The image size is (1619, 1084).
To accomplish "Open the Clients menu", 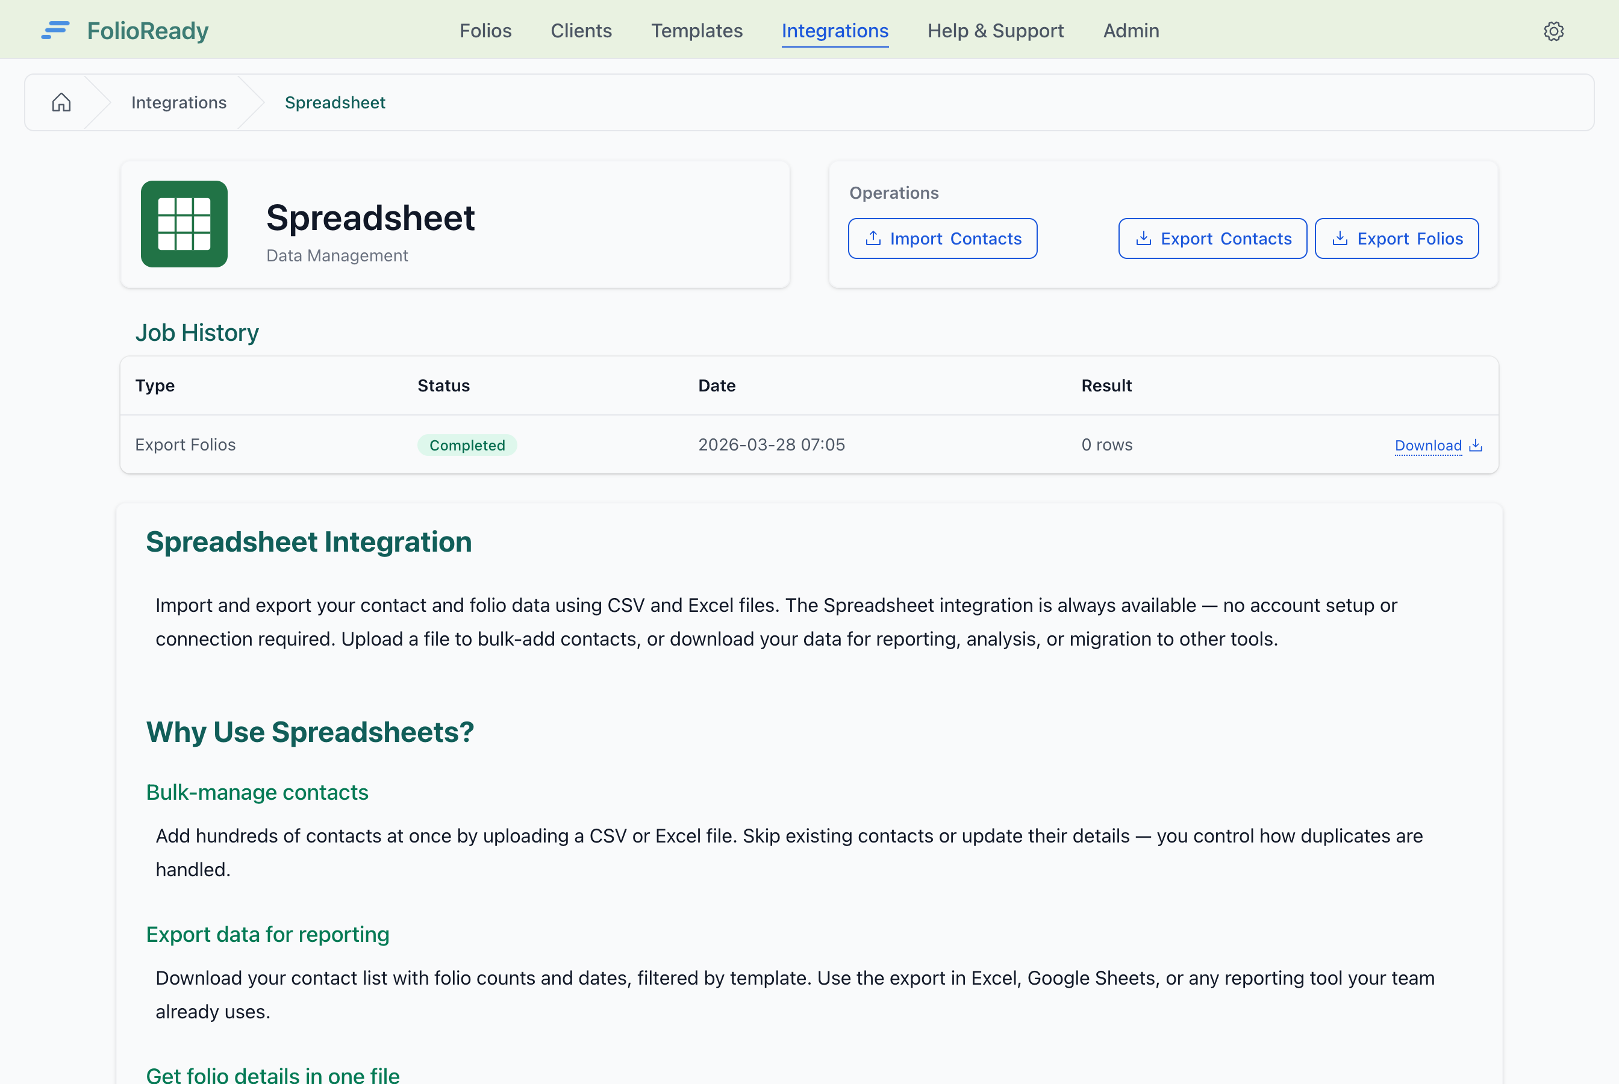I will (x=581, y=31).
